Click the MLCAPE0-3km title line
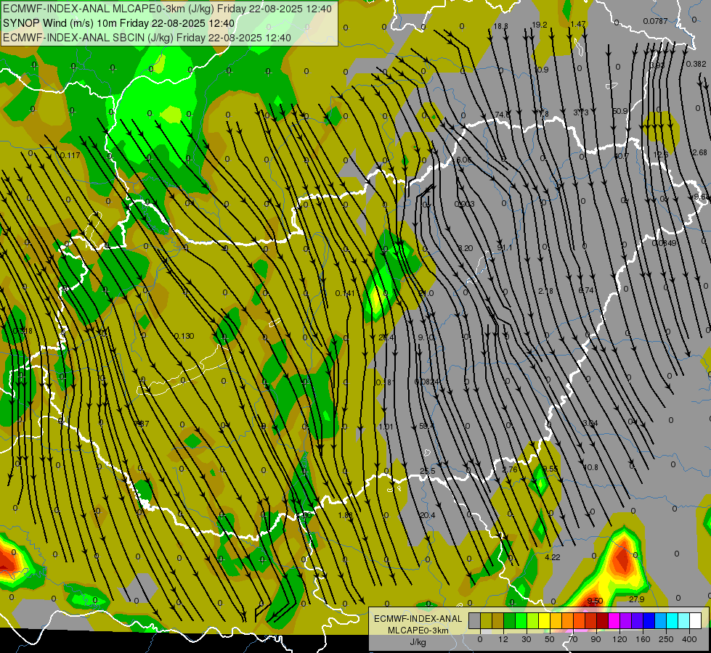The width and height of the screenshot is (711, 653). tap(167, 9)
